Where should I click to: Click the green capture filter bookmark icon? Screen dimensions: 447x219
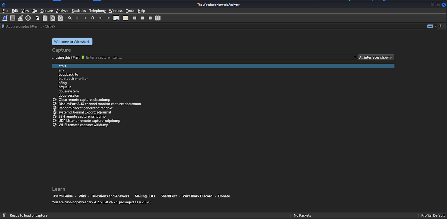coord(83,57)
